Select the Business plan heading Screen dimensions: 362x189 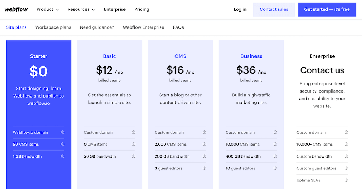coord(251,56)
